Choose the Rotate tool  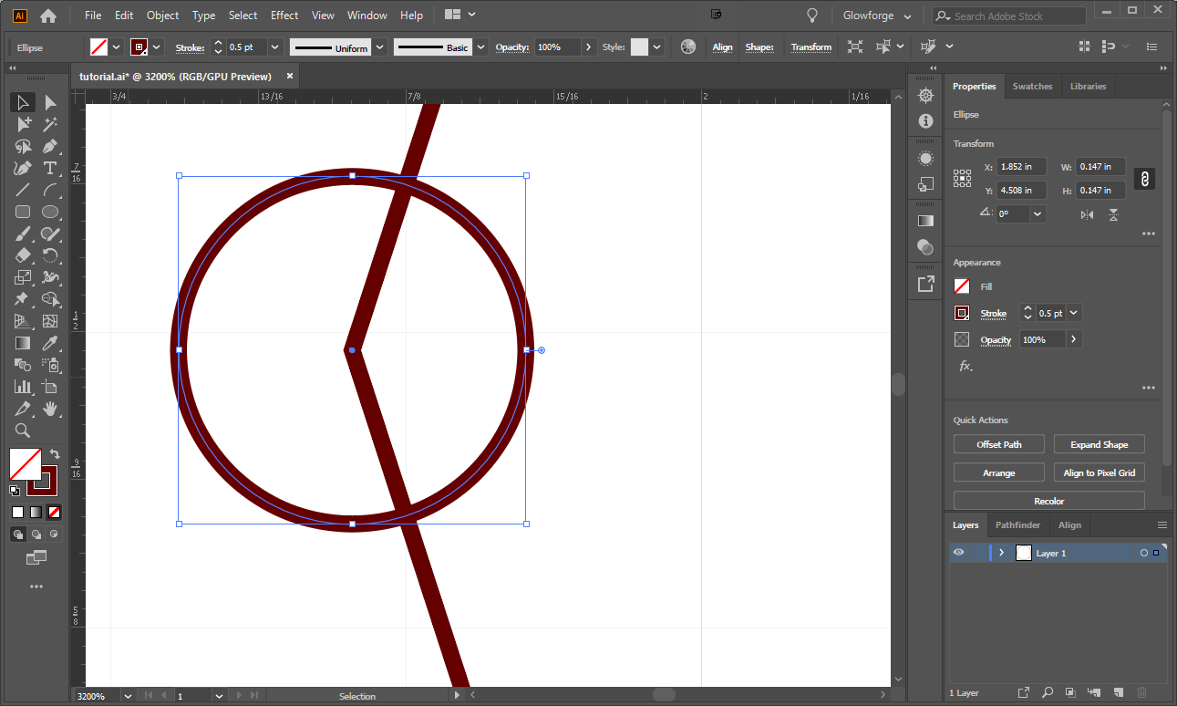point(50,255)
